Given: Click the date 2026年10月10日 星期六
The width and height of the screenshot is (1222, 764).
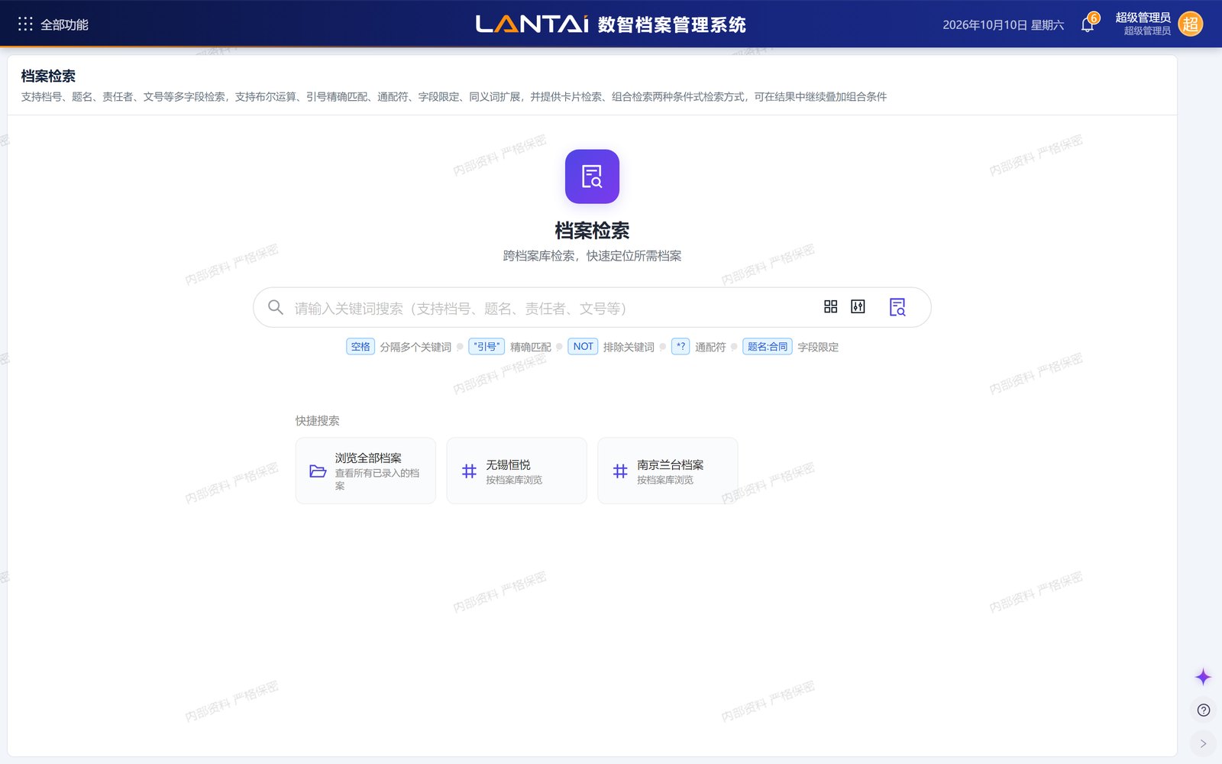Looking at the screenshot, I should pos(1003,25).
